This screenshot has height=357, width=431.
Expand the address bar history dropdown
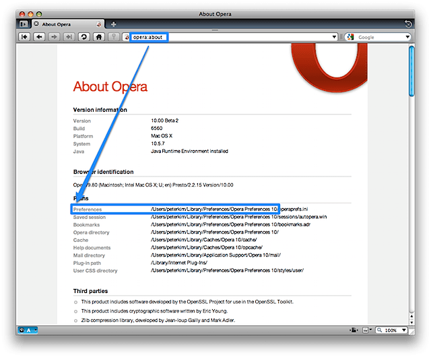point(335,37)
